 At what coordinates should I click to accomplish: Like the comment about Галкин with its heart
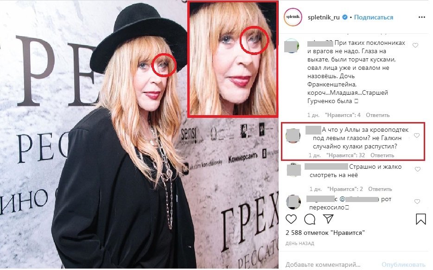point(417,135)
